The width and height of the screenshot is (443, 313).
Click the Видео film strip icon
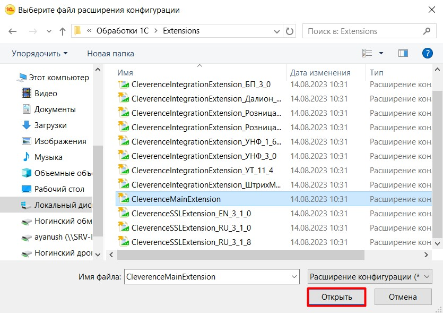[27, 93]
